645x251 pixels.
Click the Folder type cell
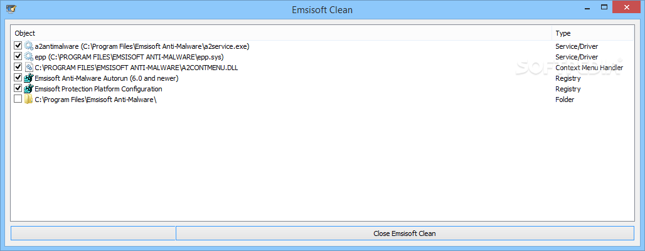click(565, 100)
